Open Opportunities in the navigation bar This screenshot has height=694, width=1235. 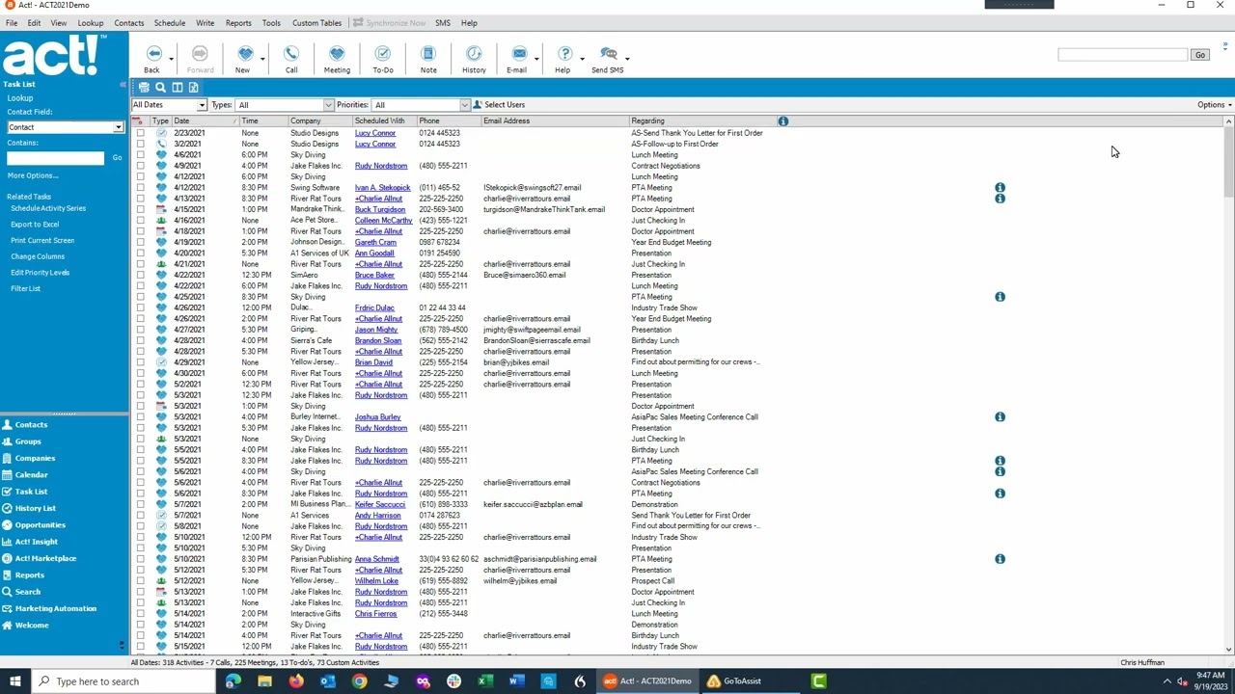coord(40,525)
